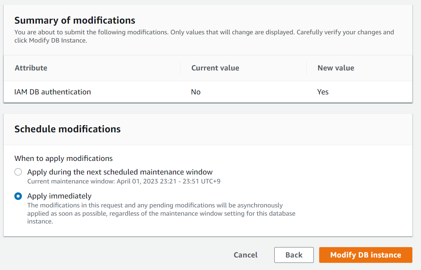Select the Apply immediately radio button
The image size is (421, 270).
pyautogui.click(x=18, y=196)
